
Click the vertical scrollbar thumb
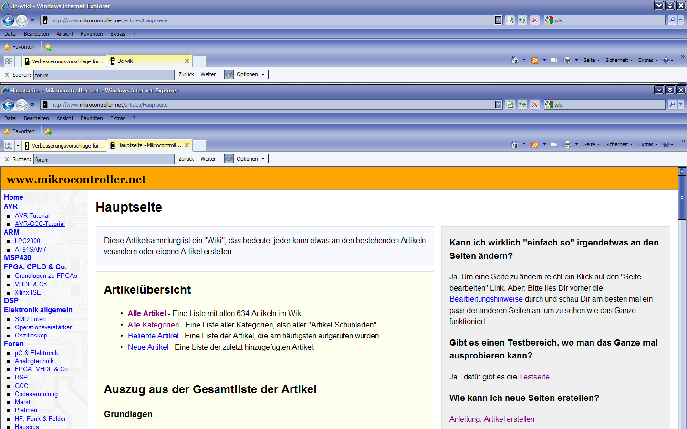682,197
